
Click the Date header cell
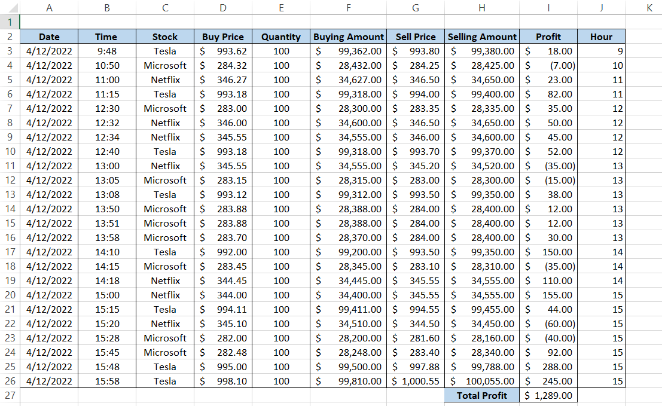[x=49, y=36]
